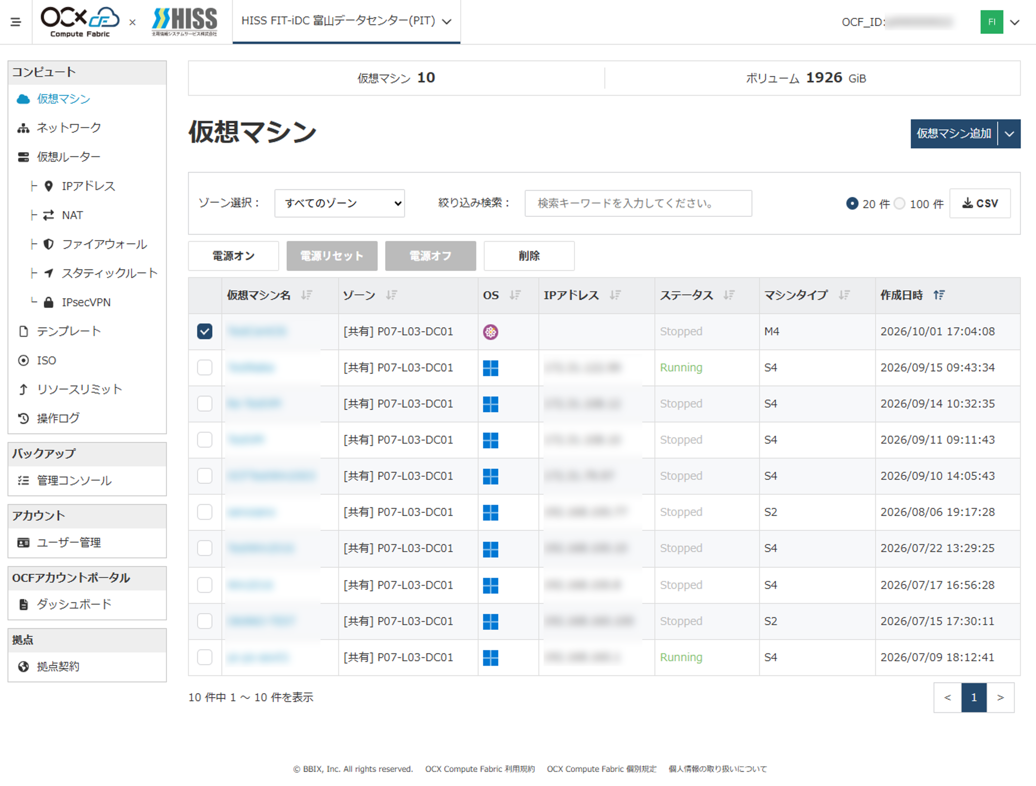Click the green FI user avatar
The width and height of the screenshot is (1036, 786).
coord(991,21)
